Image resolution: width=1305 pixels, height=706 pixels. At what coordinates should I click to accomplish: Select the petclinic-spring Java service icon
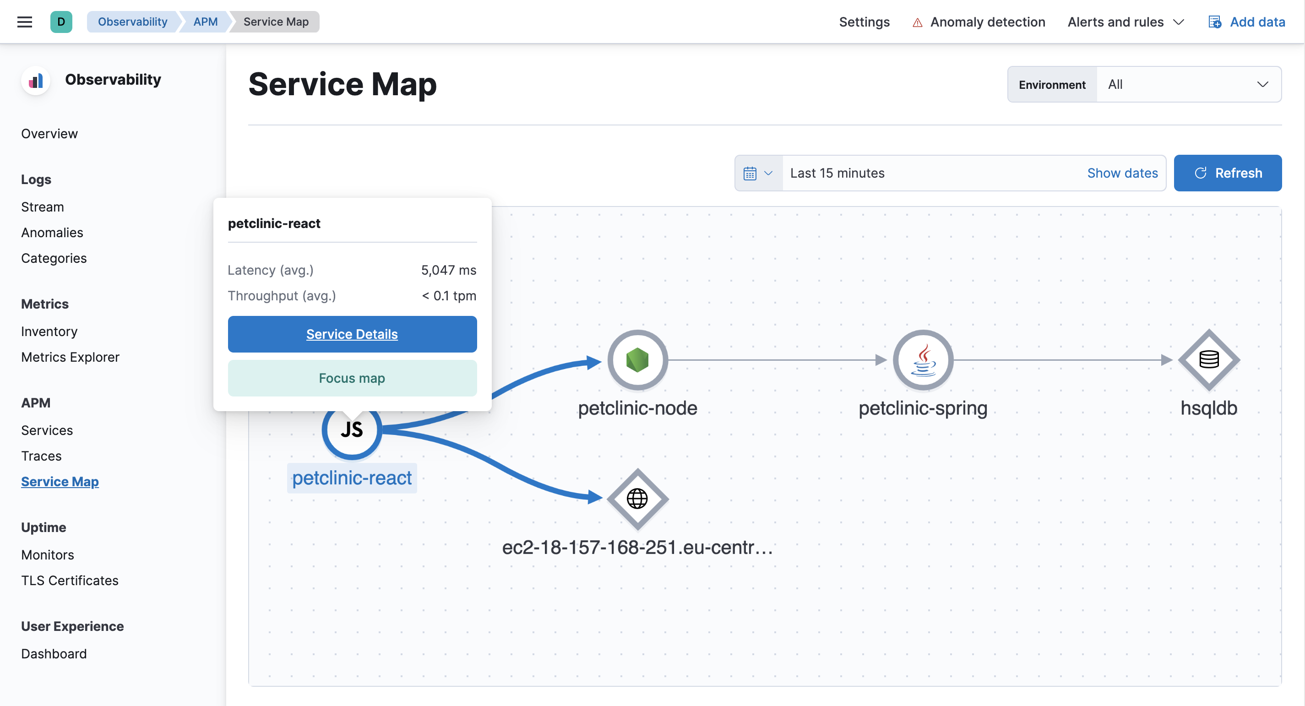point(923,360)
